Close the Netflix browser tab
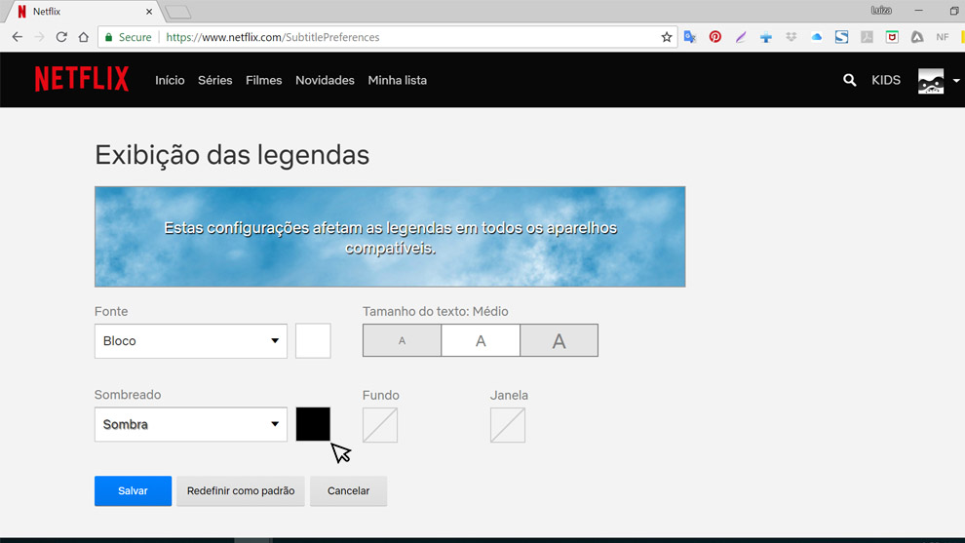This screenshot has height=543, width=965. 149,11
